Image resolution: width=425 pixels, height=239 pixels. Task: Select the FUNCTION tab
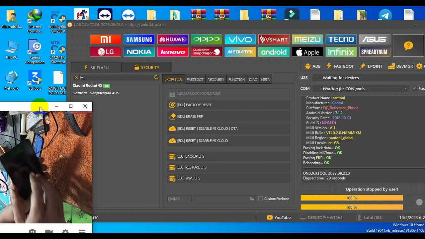click(x=236, y=79)
